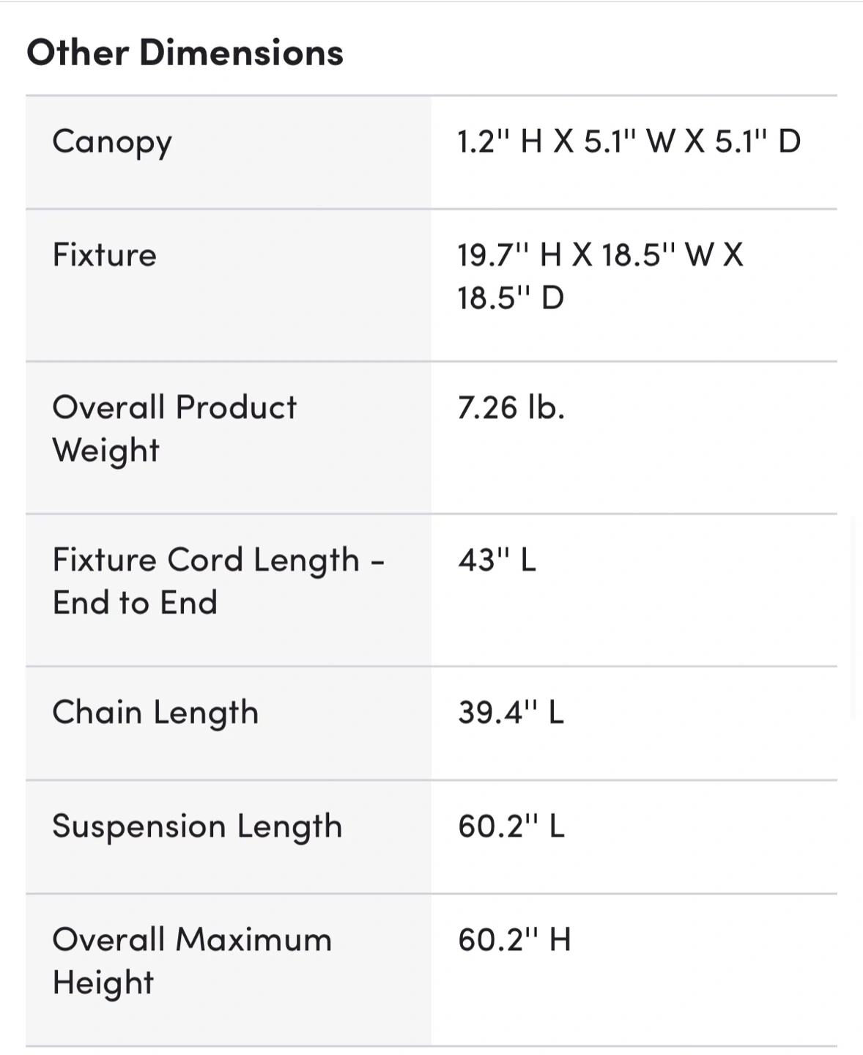Click the Other Dimensions heading
The height and width of the screenshot is (1055, 863).
(185, 53)
